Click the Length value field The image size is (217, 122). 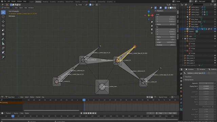point(165,42)
